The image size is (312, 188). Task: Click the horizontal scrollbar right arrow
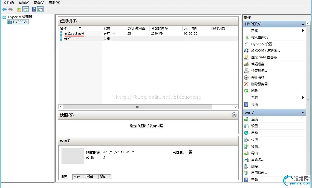pyautogui.click(x=236, y=107)
